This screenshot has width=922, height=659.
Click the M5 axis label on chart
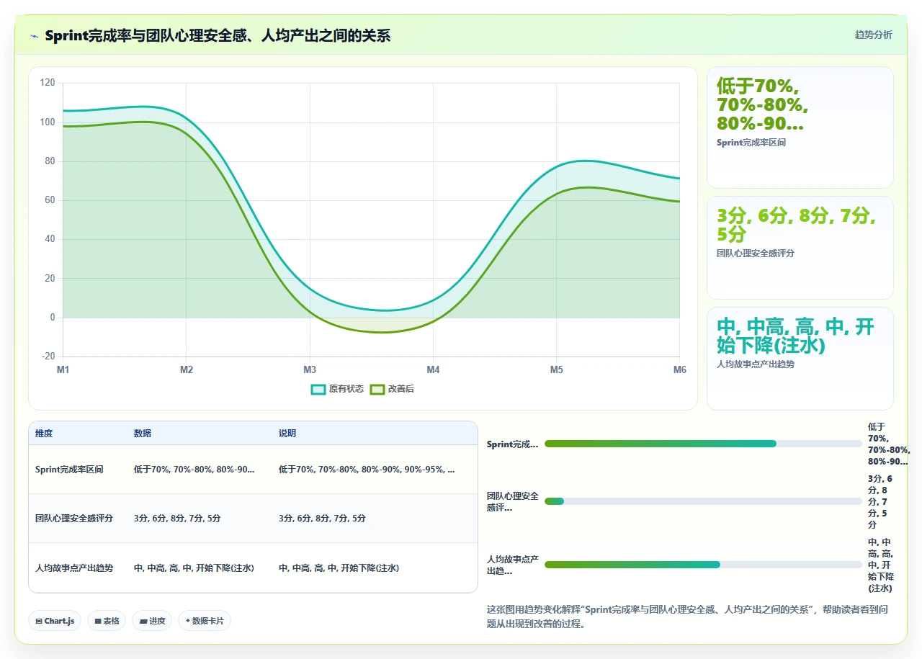(557, 370)
